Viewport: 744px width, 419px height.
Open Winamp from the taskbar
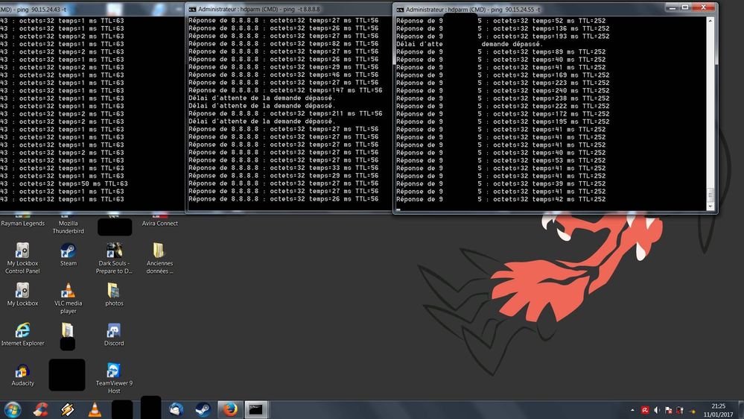67,409
